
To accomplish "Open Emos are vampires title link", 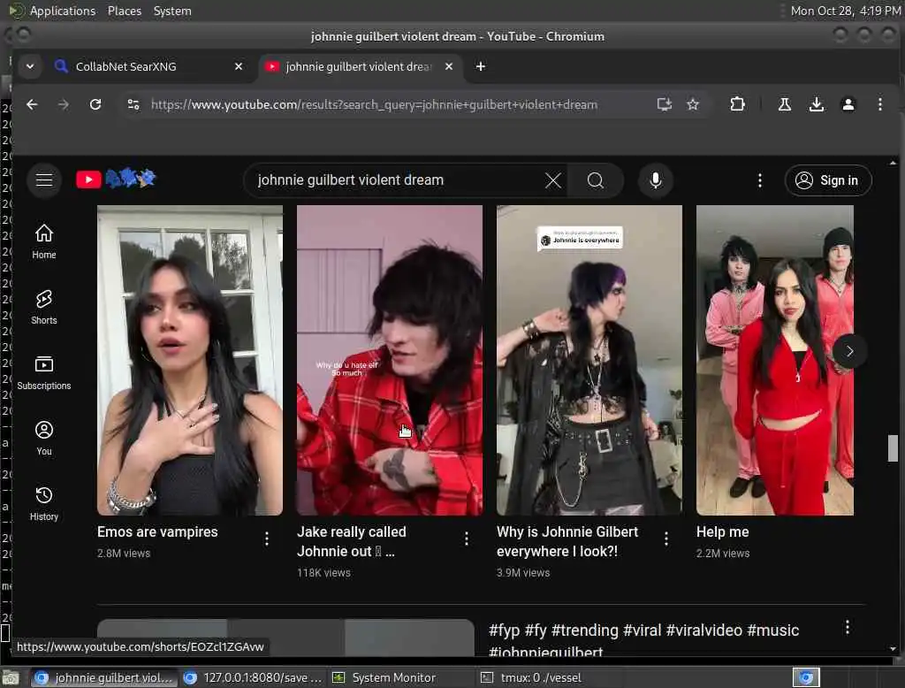I will pyautogui.click(x=157, y=531).
